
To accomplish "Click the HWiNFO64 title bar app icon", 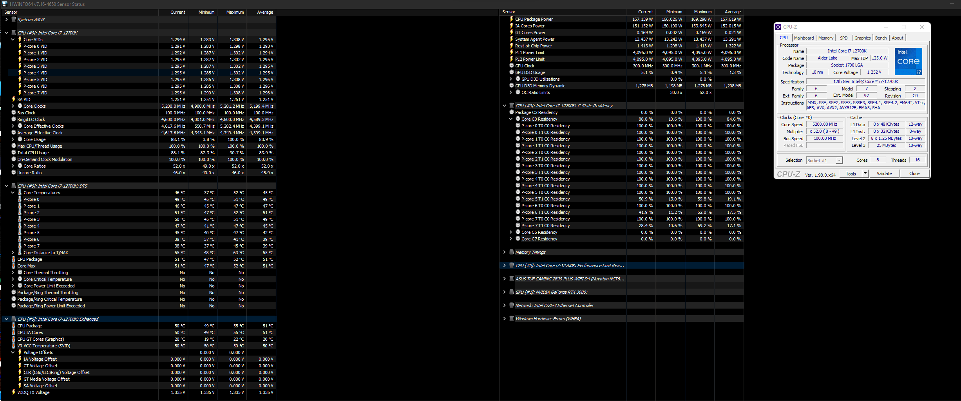I will click(x=5, y=4).
